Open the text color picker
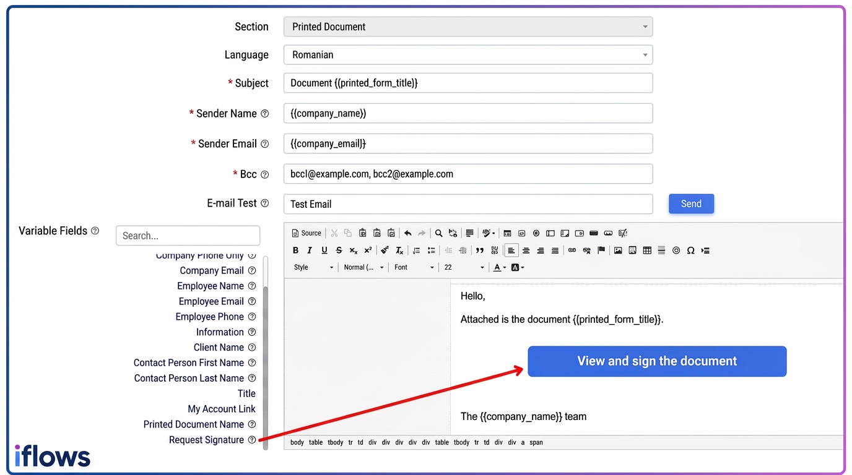The width and height of the screenshot is (852, 475). (x=500, y=267)
